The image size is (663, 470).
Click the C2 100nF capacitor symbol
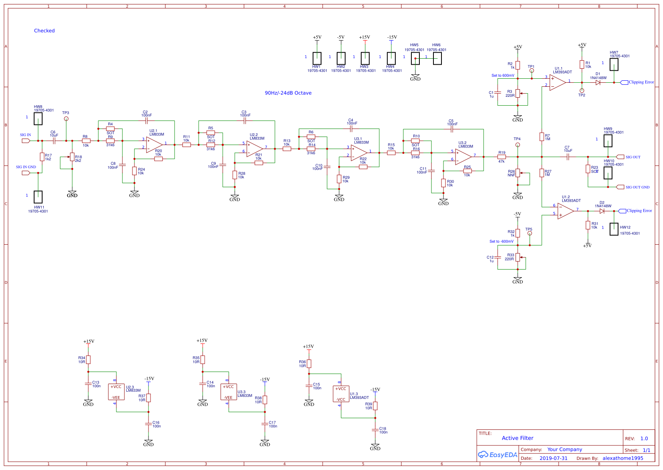146,120
